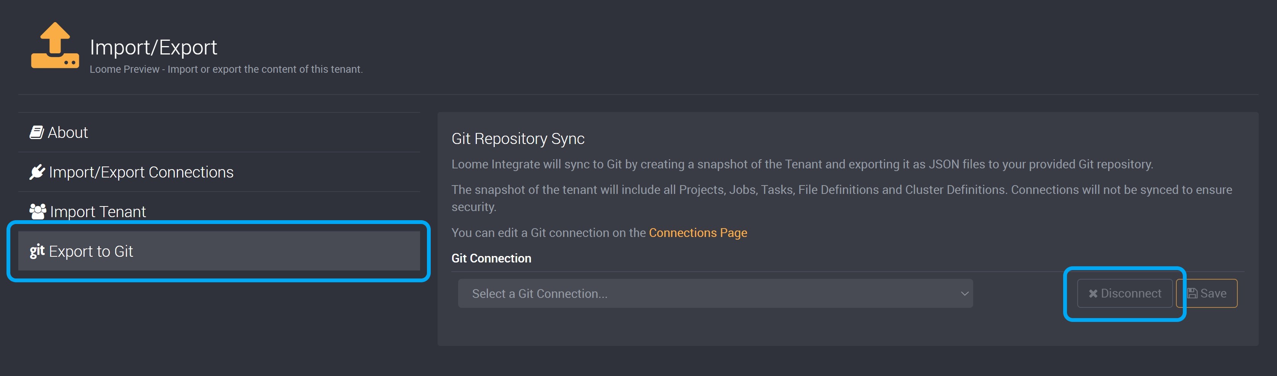Expand the Git connection dropdown chevron
Screen dimensions: 1277x376
[x=964, y=294]
